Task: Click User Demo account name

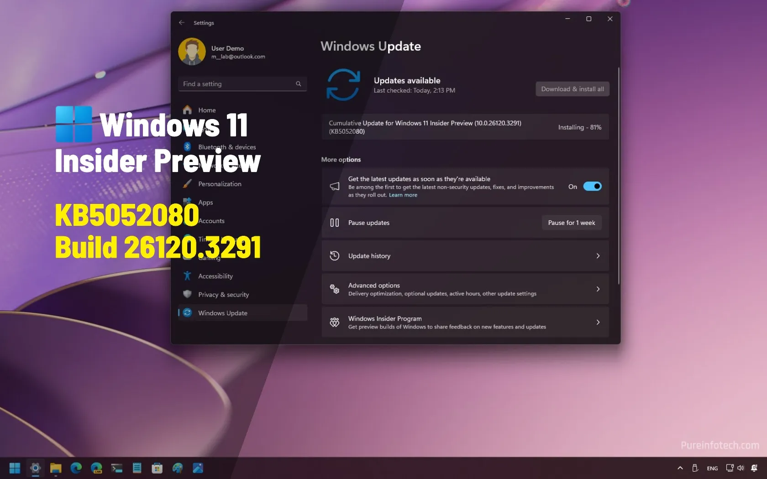Action: tap(227, 48)
